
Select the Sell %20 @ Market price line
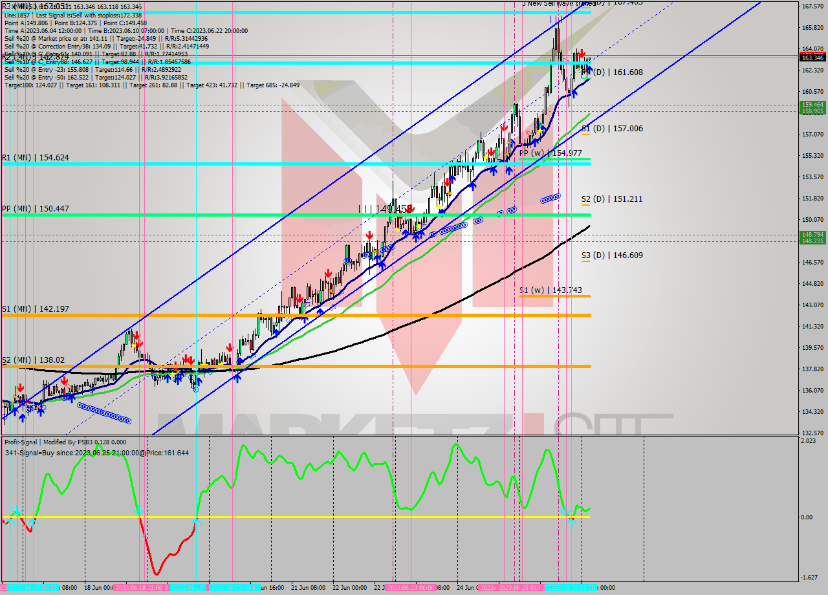(x=106, y=39)
